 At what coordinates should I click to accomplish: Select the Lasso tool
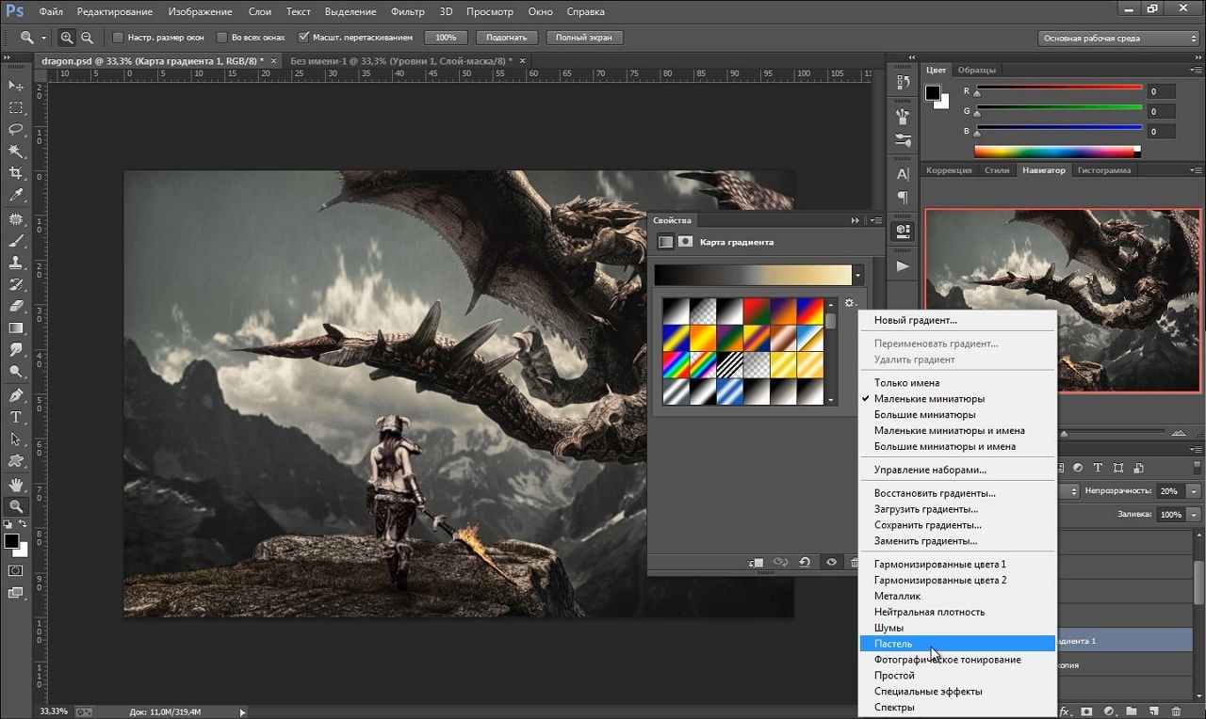16,129
